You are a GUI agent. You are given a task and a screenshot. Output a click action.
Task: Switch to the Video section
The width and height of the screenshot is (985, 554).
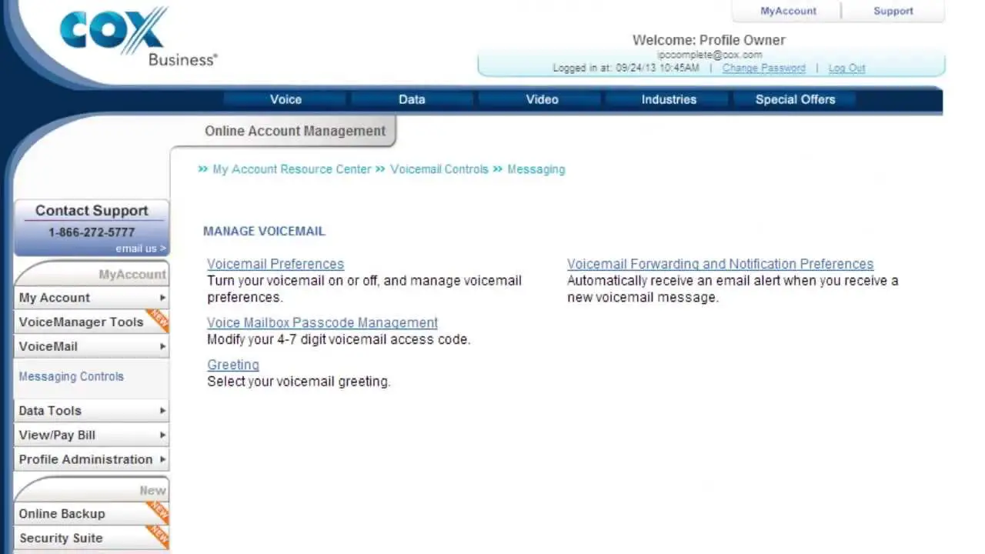coord(542,99)
